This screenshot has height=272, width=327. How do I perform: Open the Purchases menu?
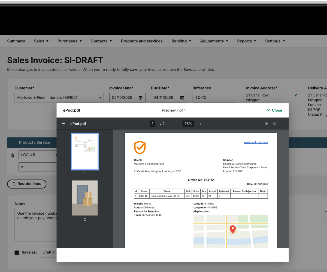(69, 41)
